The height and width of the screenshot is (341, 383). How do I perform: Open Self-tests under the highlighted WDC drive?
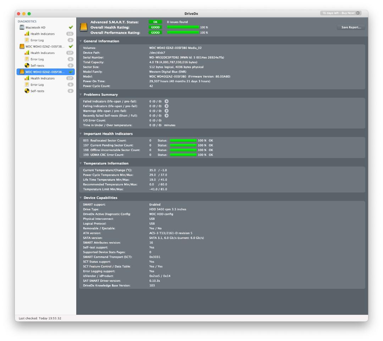[37, 91]
